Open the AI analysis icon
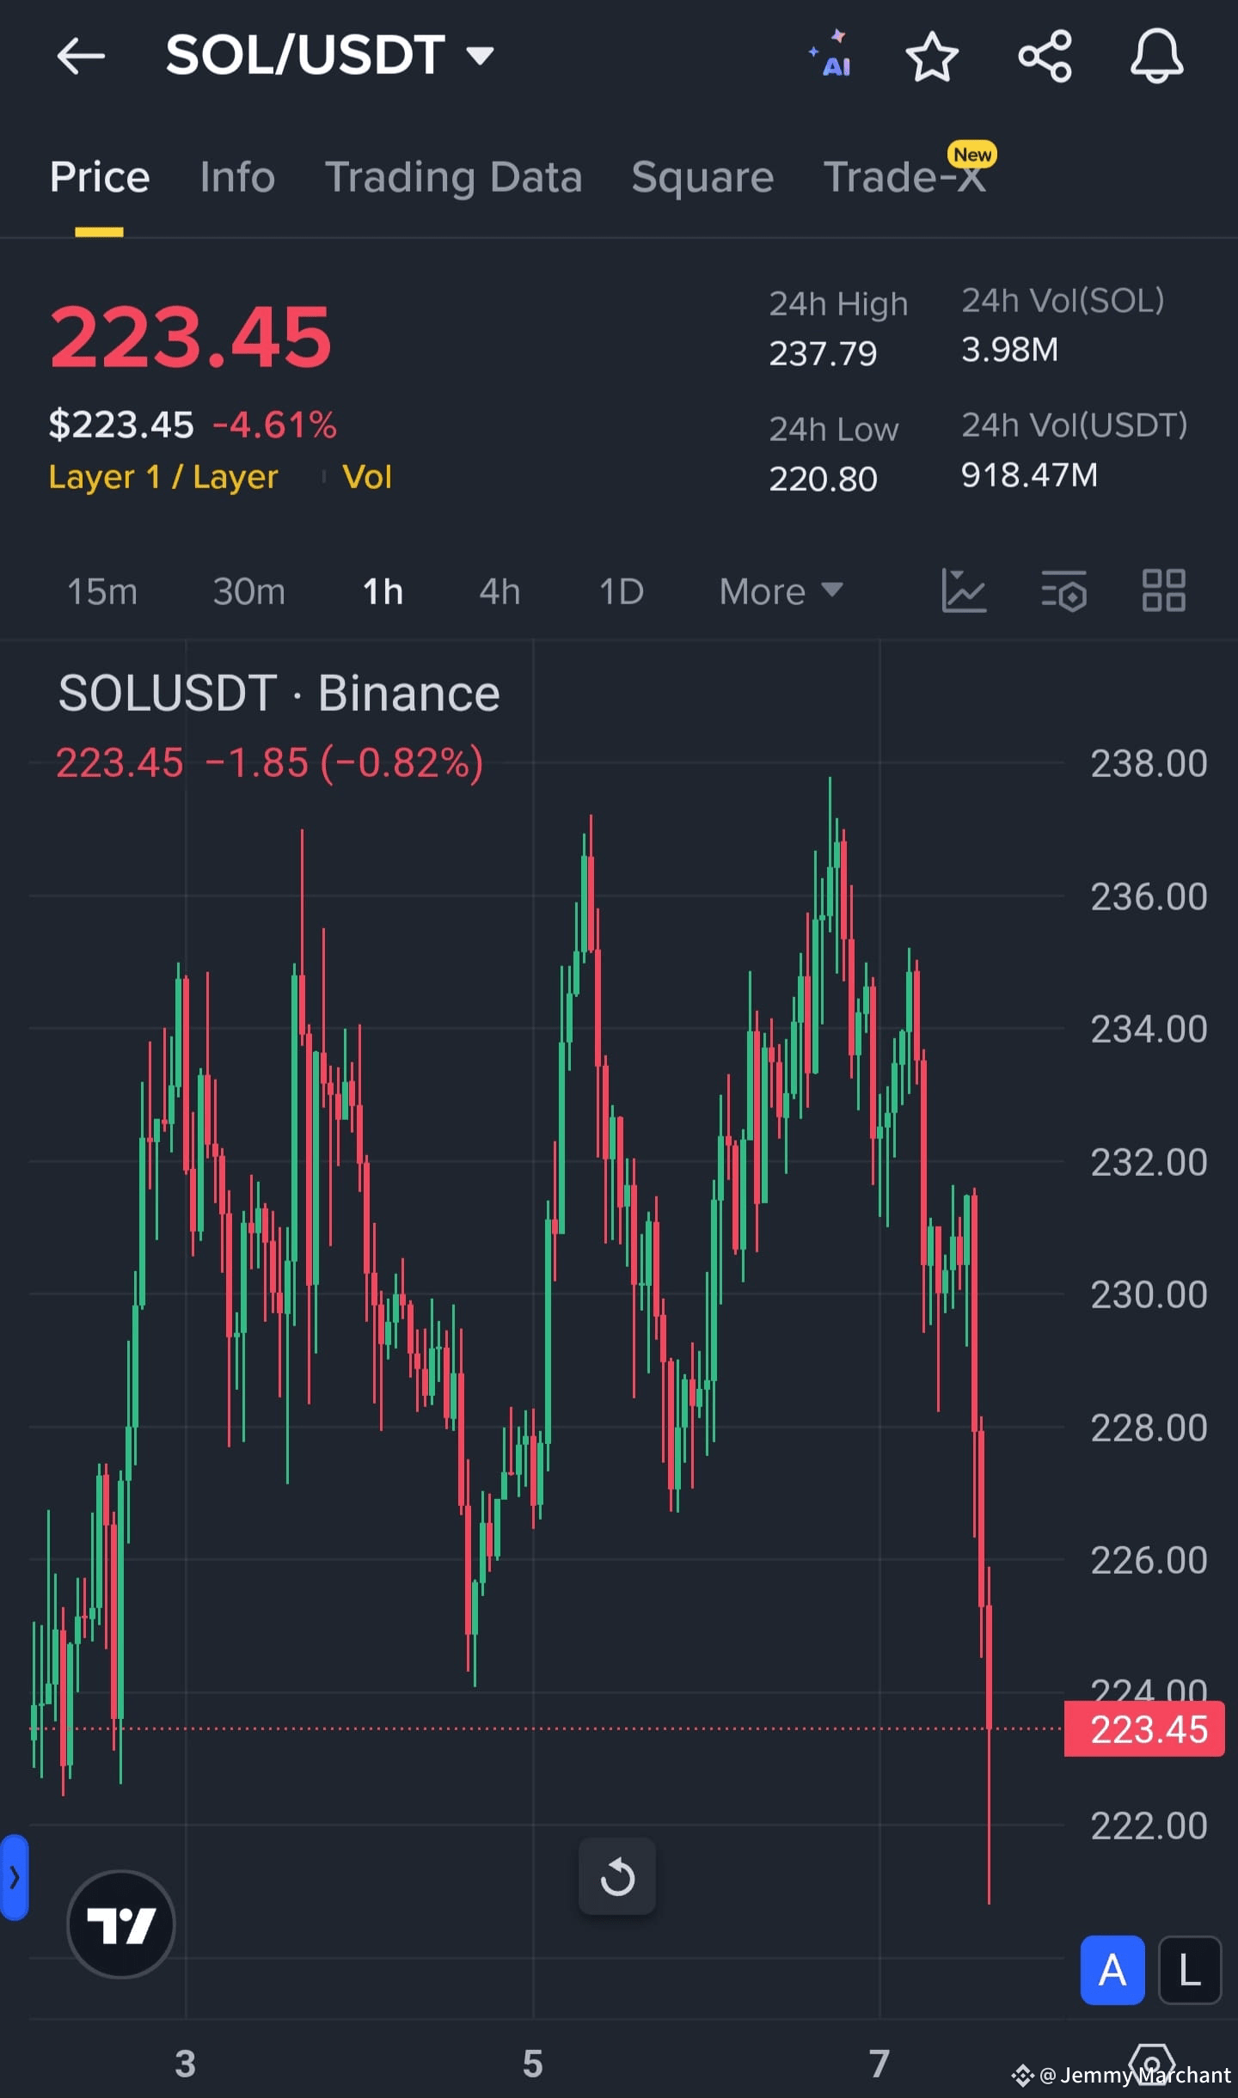Screen dimensions: 1238x2098 [x=831, y=55]
